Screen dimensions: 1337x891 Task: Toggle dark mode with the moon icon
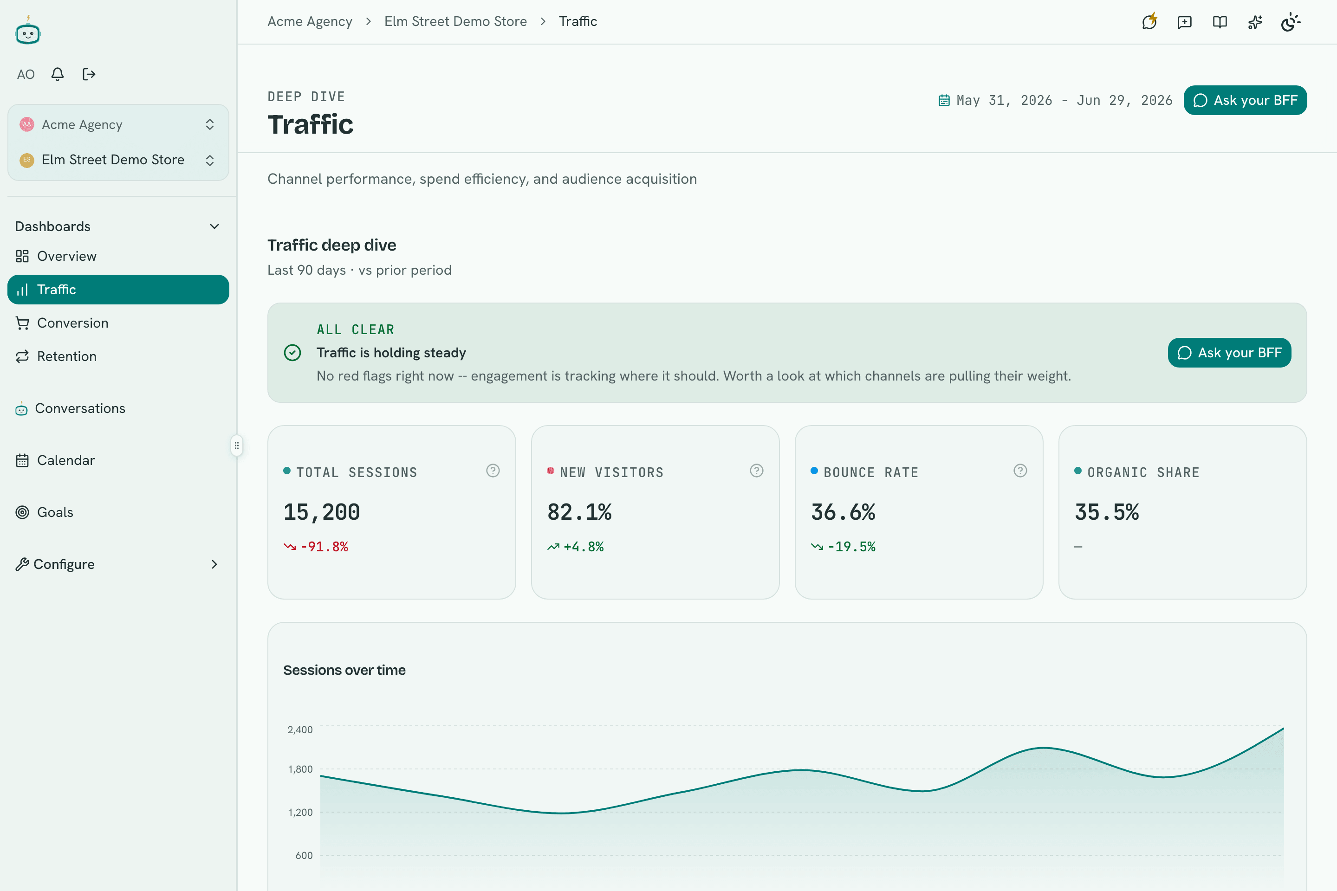[x=1291, y=22]
